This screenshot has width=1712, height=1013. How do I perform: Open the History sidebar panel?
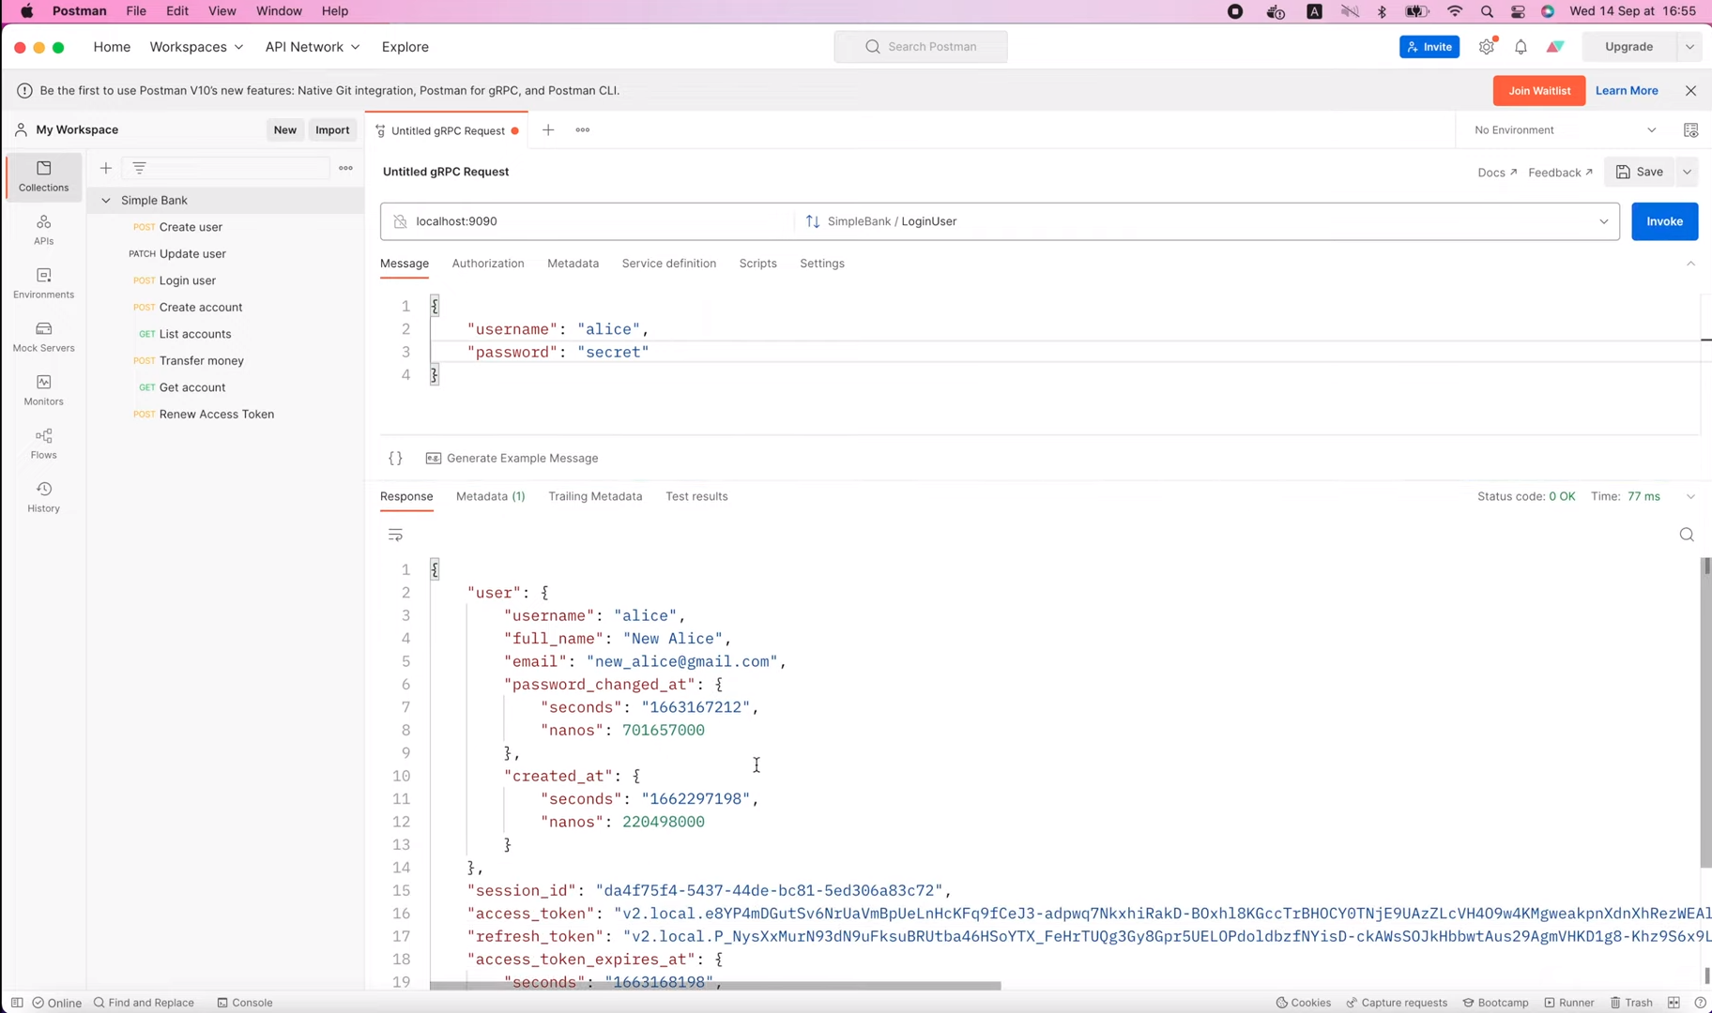[x=43, y=496]
